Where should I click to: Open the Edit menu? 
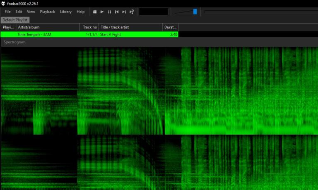(x=19, y=12)
